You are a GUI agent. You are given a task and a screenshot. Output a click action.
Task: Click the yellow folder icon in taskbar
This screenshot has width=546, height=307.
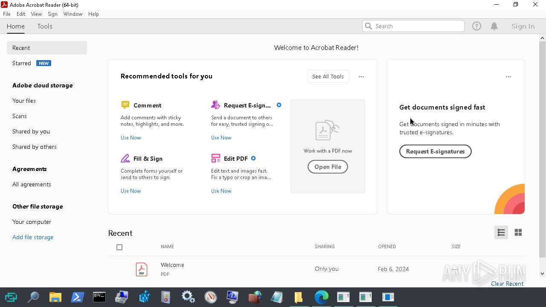[x=299, y=297]
